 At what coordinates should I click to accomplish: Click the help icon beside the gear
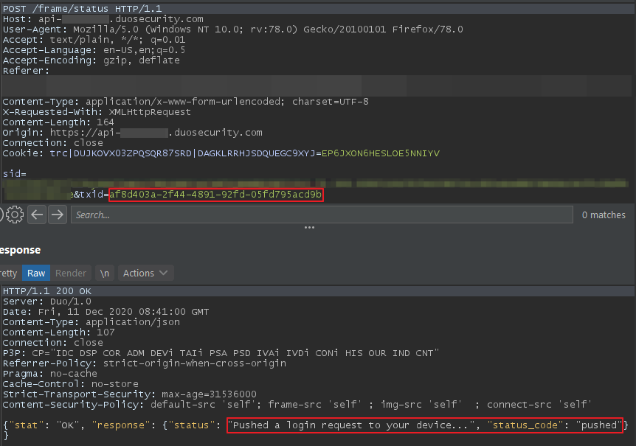[x=2, y=215]
